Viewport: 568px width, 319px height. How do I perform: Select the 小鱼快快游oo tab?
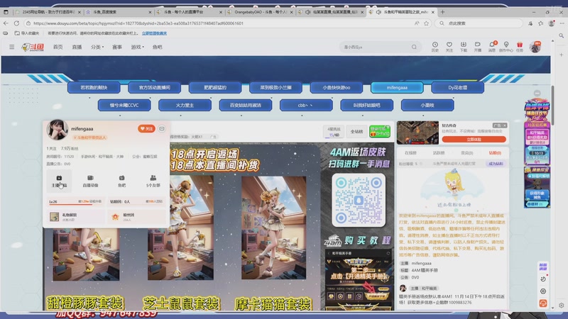click(336, 87)
